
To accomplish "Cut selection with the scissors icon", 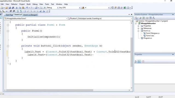I will pos(17,8).
